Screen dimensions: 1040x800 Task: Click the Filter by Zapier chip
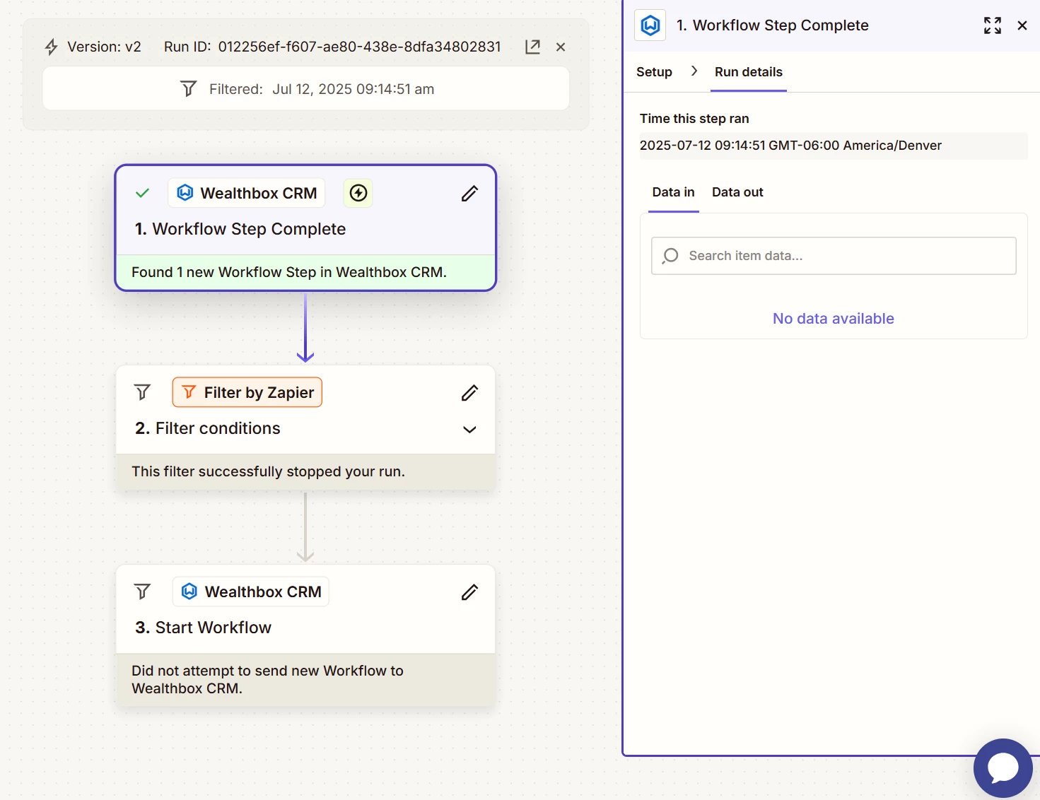(x=247, y=392)
